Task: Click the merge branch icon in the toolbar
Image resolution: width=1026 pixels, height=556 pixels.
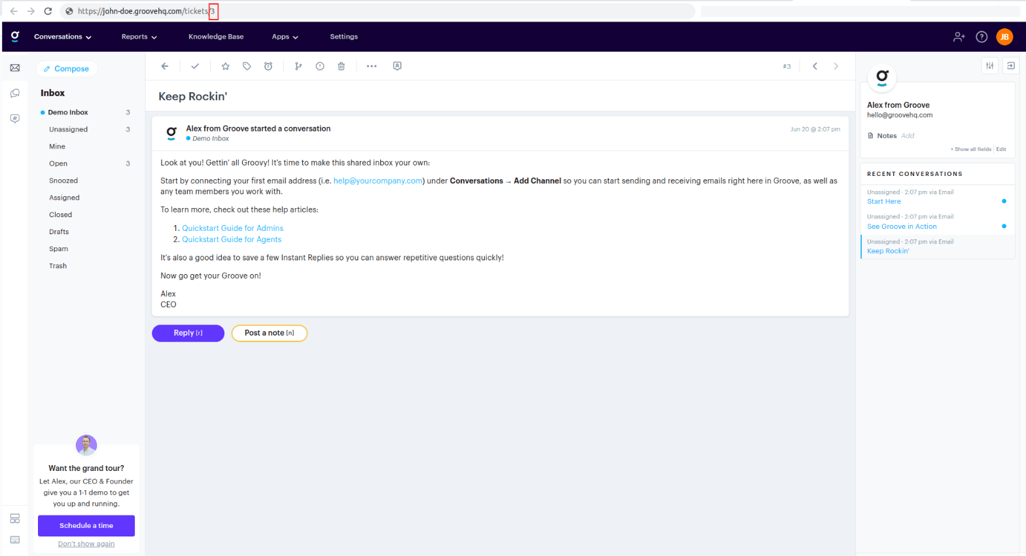Action: point(298,66)
